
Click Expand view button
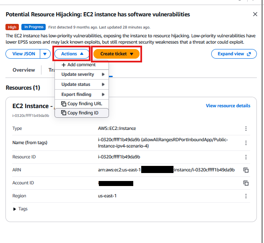click(234, 54)
